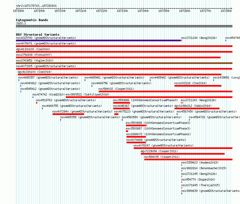Viewport: 240px width, 204px height.
Task: Open nsv4560580 gnomAD variant label
Action: point(152,117)
